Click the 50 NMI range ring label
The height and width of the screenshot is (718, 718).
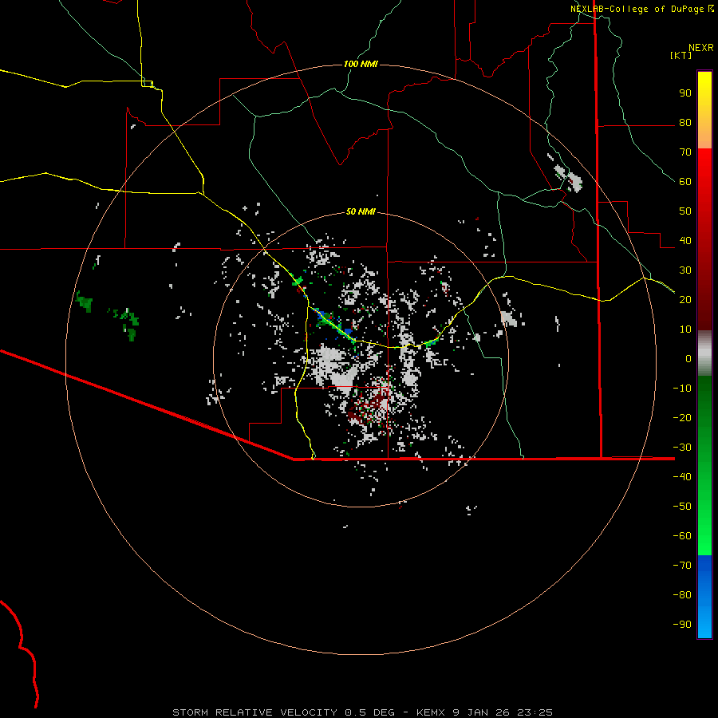click(x=361, y=211)
